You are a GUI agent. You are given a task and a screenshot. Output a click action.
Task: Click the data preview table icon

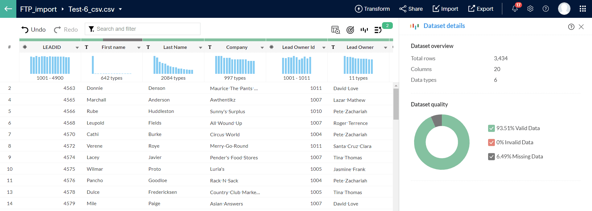coord(335,30)
